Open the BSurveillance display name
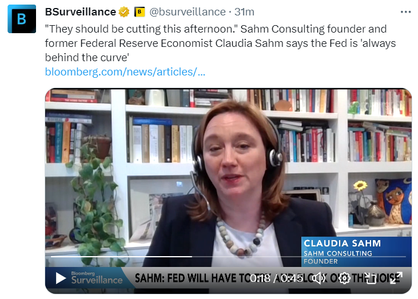418x299 pixels. tap(81, 12)
